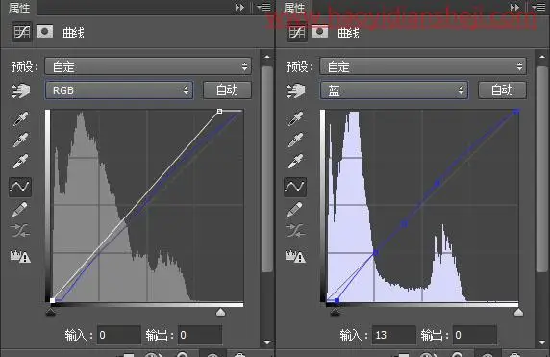
Task: Click the 输入 field showing 13
Action: tap(394, 335)
